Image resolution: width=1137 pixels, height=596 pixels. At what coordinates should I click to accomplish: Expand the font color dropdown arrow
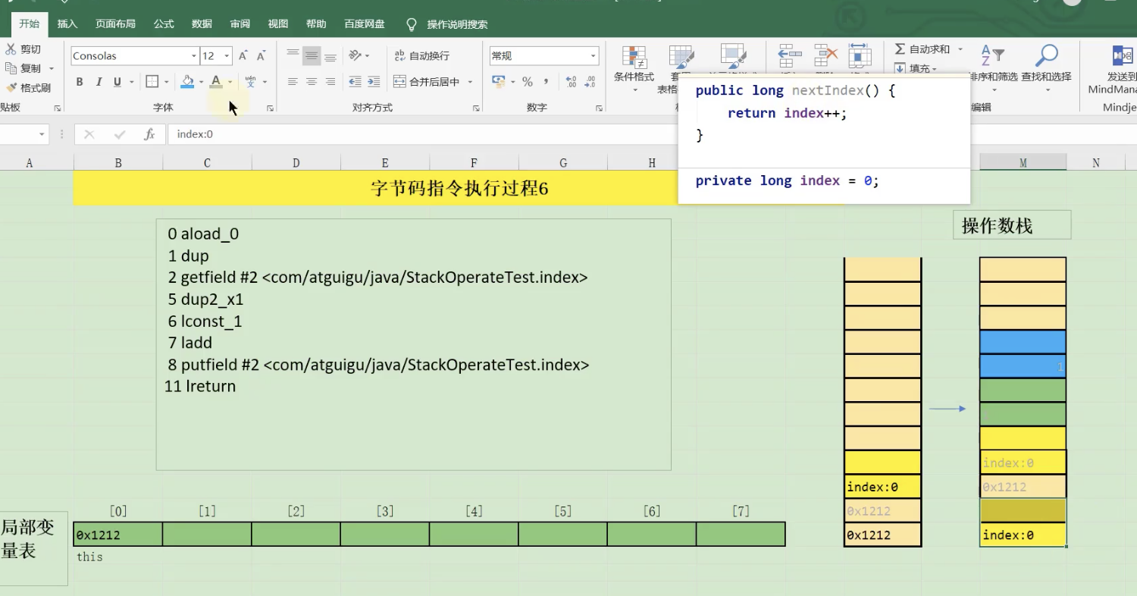pos(230,82)
